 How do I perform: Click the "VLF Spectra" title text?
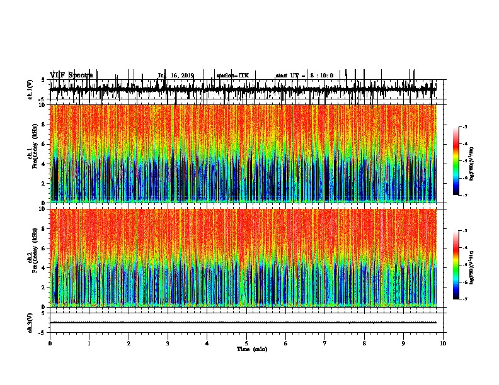71,75
